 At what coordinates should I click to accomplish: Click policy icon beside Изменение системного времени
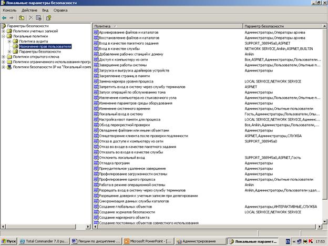96,109
